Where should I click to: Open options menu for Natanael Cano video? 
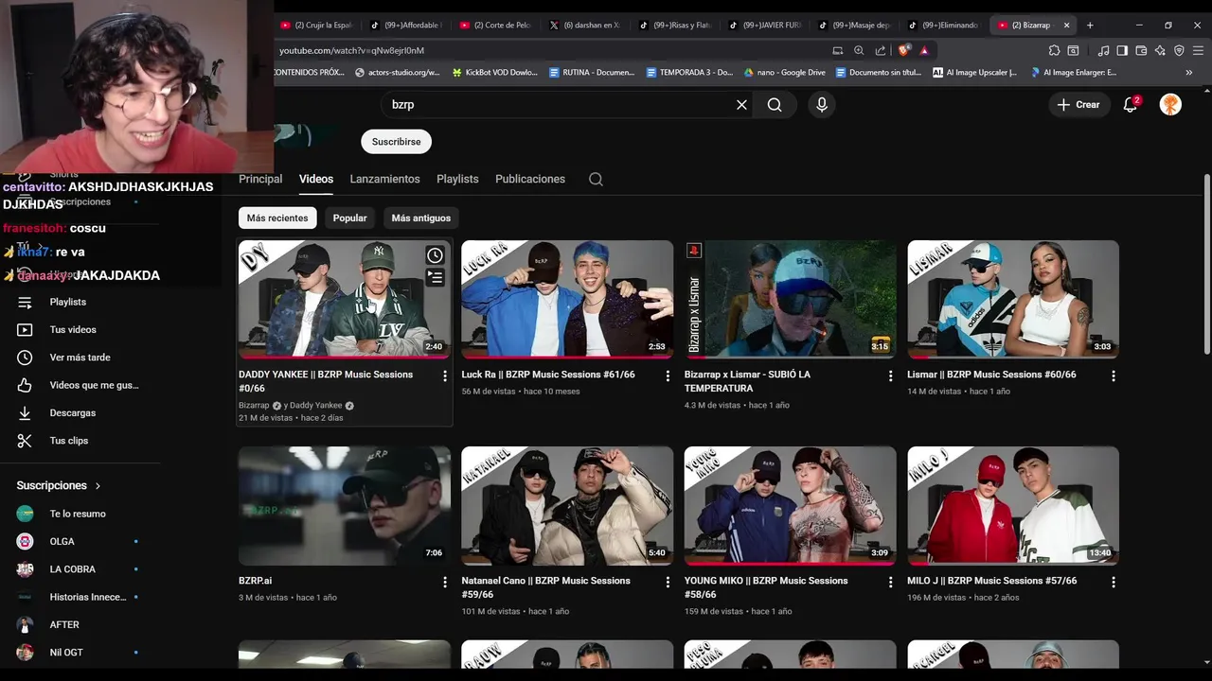[668, 582]
